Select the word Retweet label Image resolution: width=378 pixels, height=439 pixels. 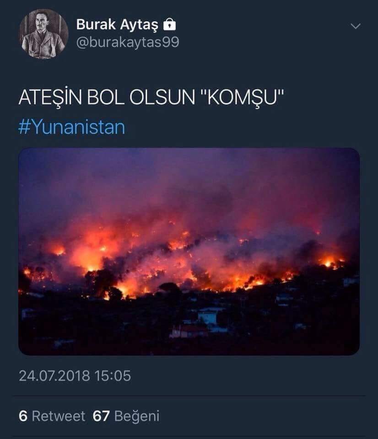tap(58, 416)
